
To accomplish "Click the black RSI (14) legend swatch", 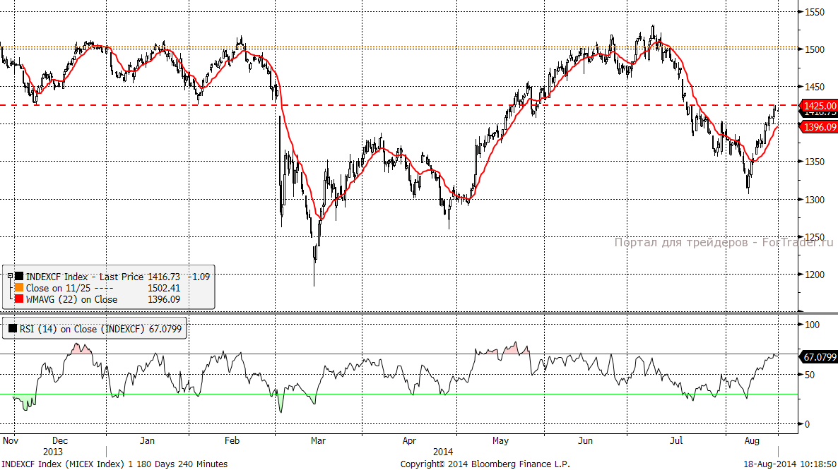I will point(13,329).
